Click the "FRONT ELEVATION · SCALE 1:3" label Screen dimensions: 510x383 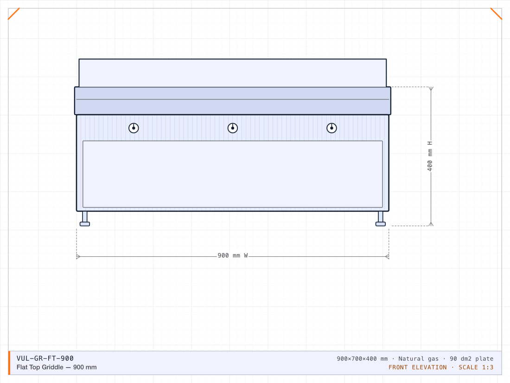(x=441, y=367)
